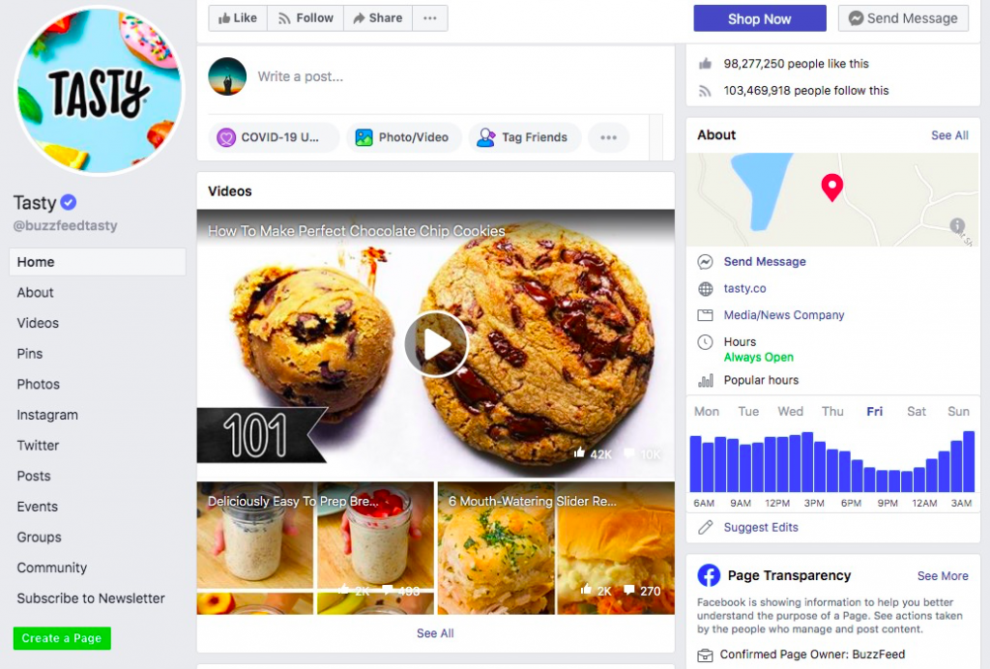Go to the Community sidebar item
Viewport: 990px width, 669px height.
tap(52, 568)
